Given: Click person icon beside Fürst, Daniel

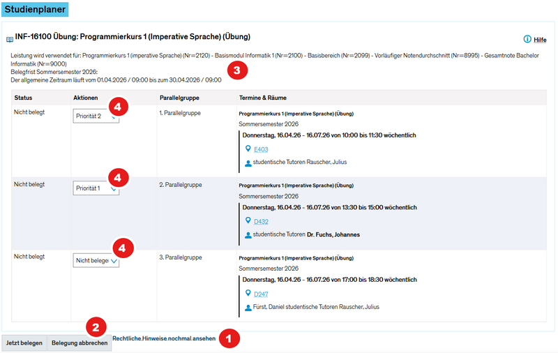Looking at the screenshot, I should coord(248,308).
